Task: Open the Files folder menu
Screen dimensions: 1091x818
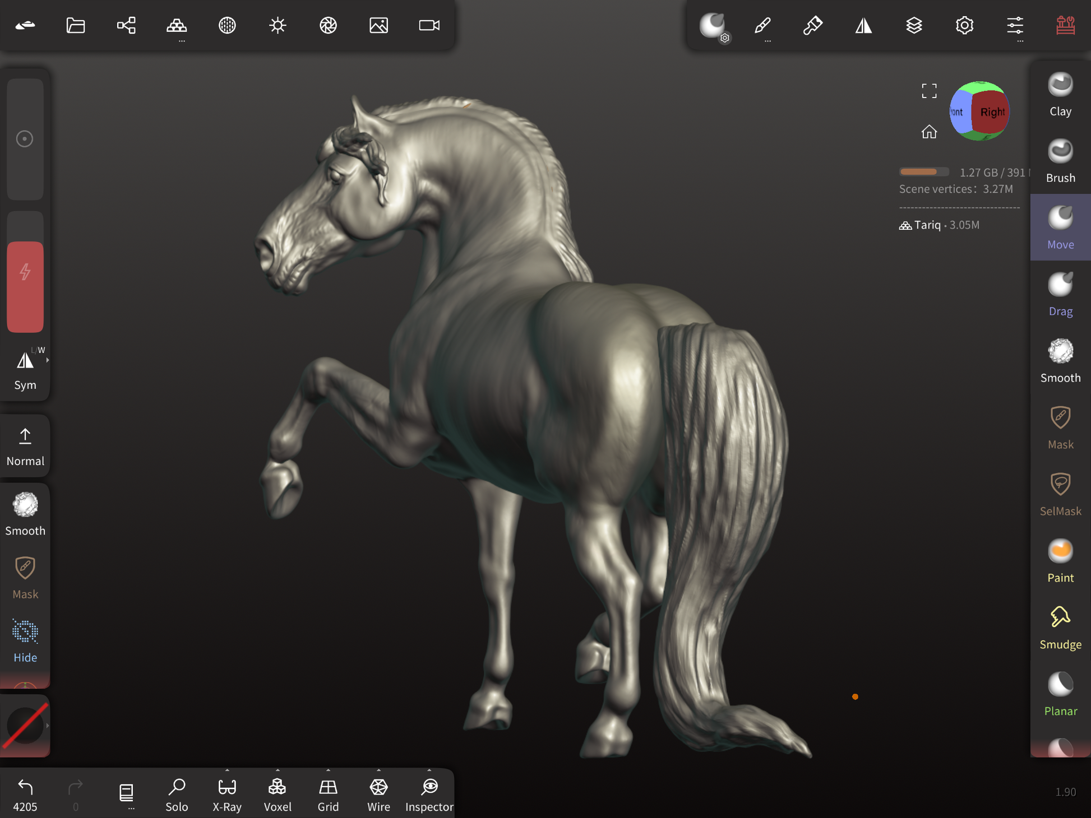Action: [x=76, y=25]
